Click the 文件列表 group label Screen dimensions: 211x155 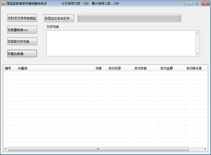coord(53,27)
